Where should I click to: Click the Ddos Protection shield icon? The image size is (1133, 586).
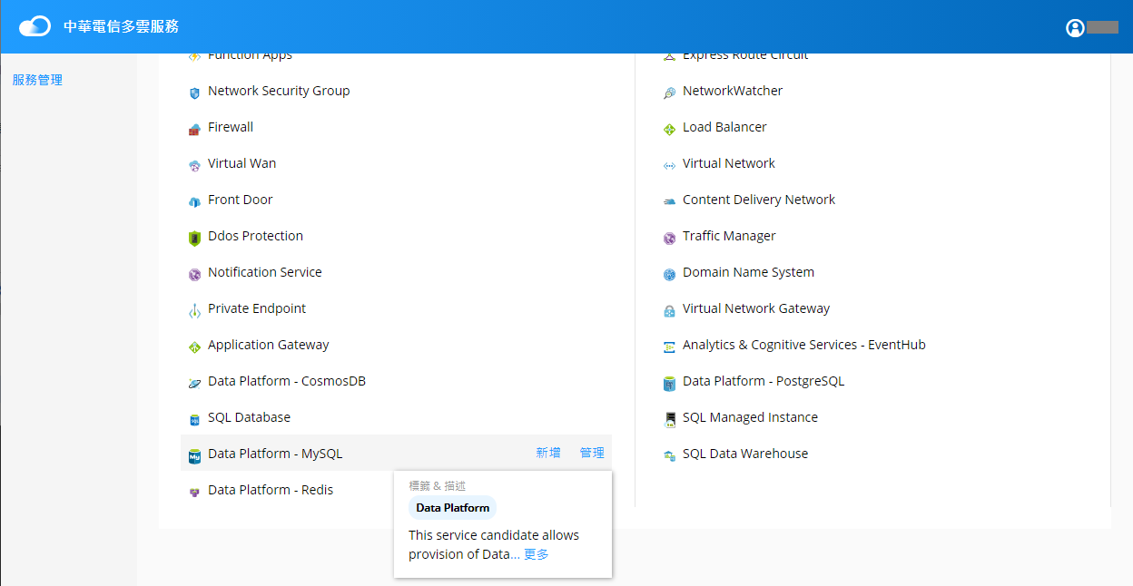pyautogui.click(x=194, y=238)
